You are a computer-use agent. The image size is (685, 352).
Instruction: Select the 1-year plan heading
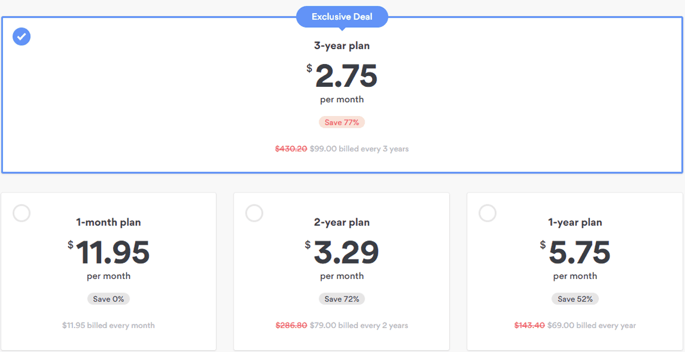point(575,222)
